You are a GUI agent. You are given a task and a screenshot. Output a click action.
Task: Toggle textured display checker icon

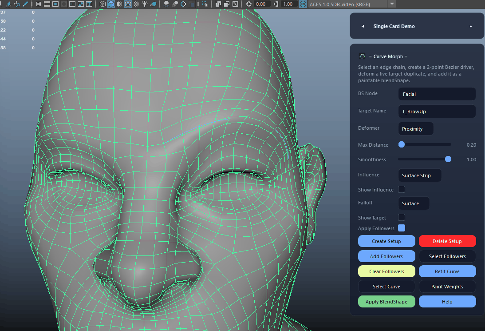136,4
